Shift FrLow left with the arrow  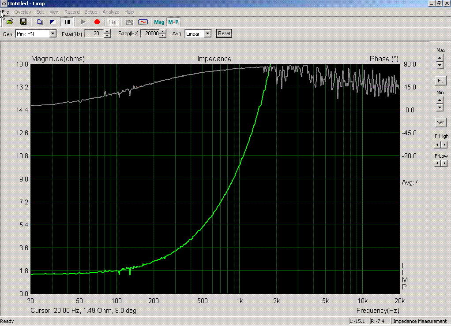[x=437, y=163]
